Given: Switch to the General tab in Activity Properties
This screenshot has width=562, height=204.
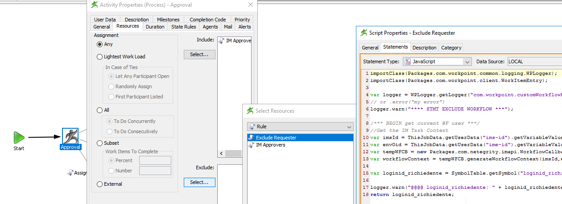Looking at the screenshot, I should 102,27.
